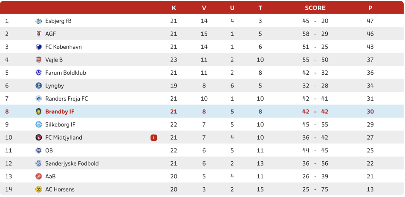Screen dimensions: 405x197
Task: Click the K matches column header
Action: (174, 8)
